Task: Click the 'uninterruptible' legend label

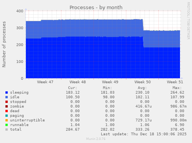Action: pyautogui.click(x=27, y=120)
